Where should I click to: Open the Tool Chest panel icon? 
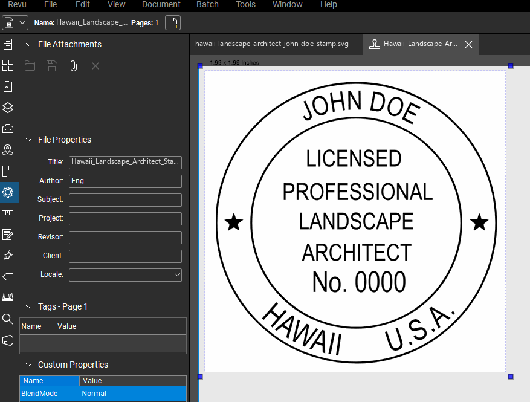8,129
